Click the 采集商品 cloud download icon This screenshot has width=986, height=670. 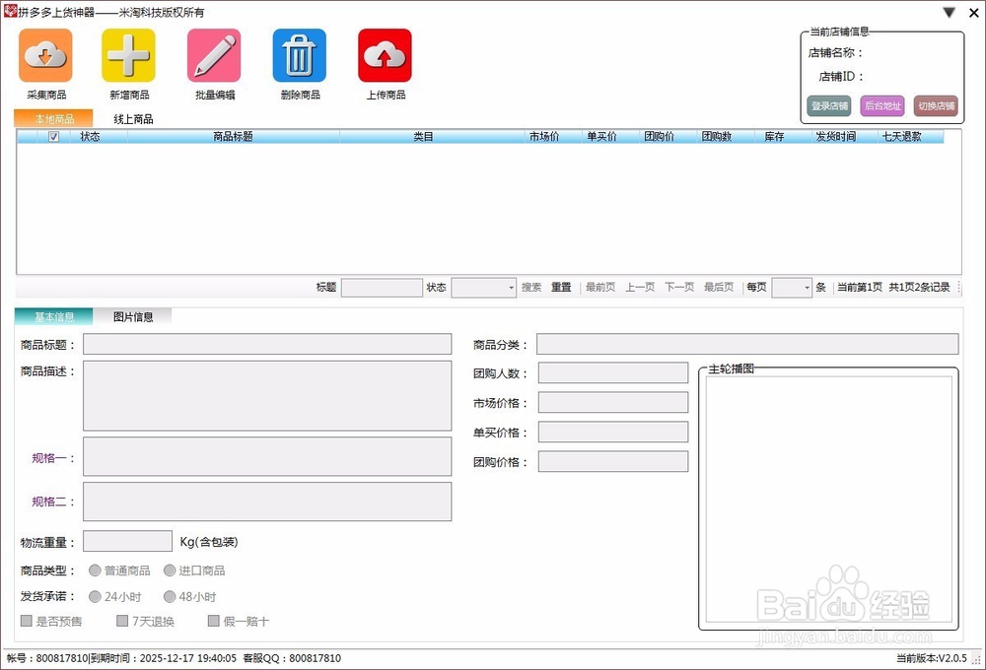coord(46,55)
